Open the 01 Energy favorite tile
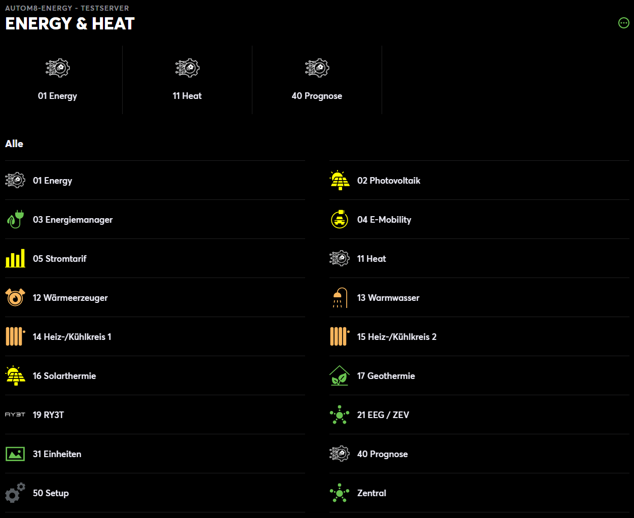 (x=58, y=79)
